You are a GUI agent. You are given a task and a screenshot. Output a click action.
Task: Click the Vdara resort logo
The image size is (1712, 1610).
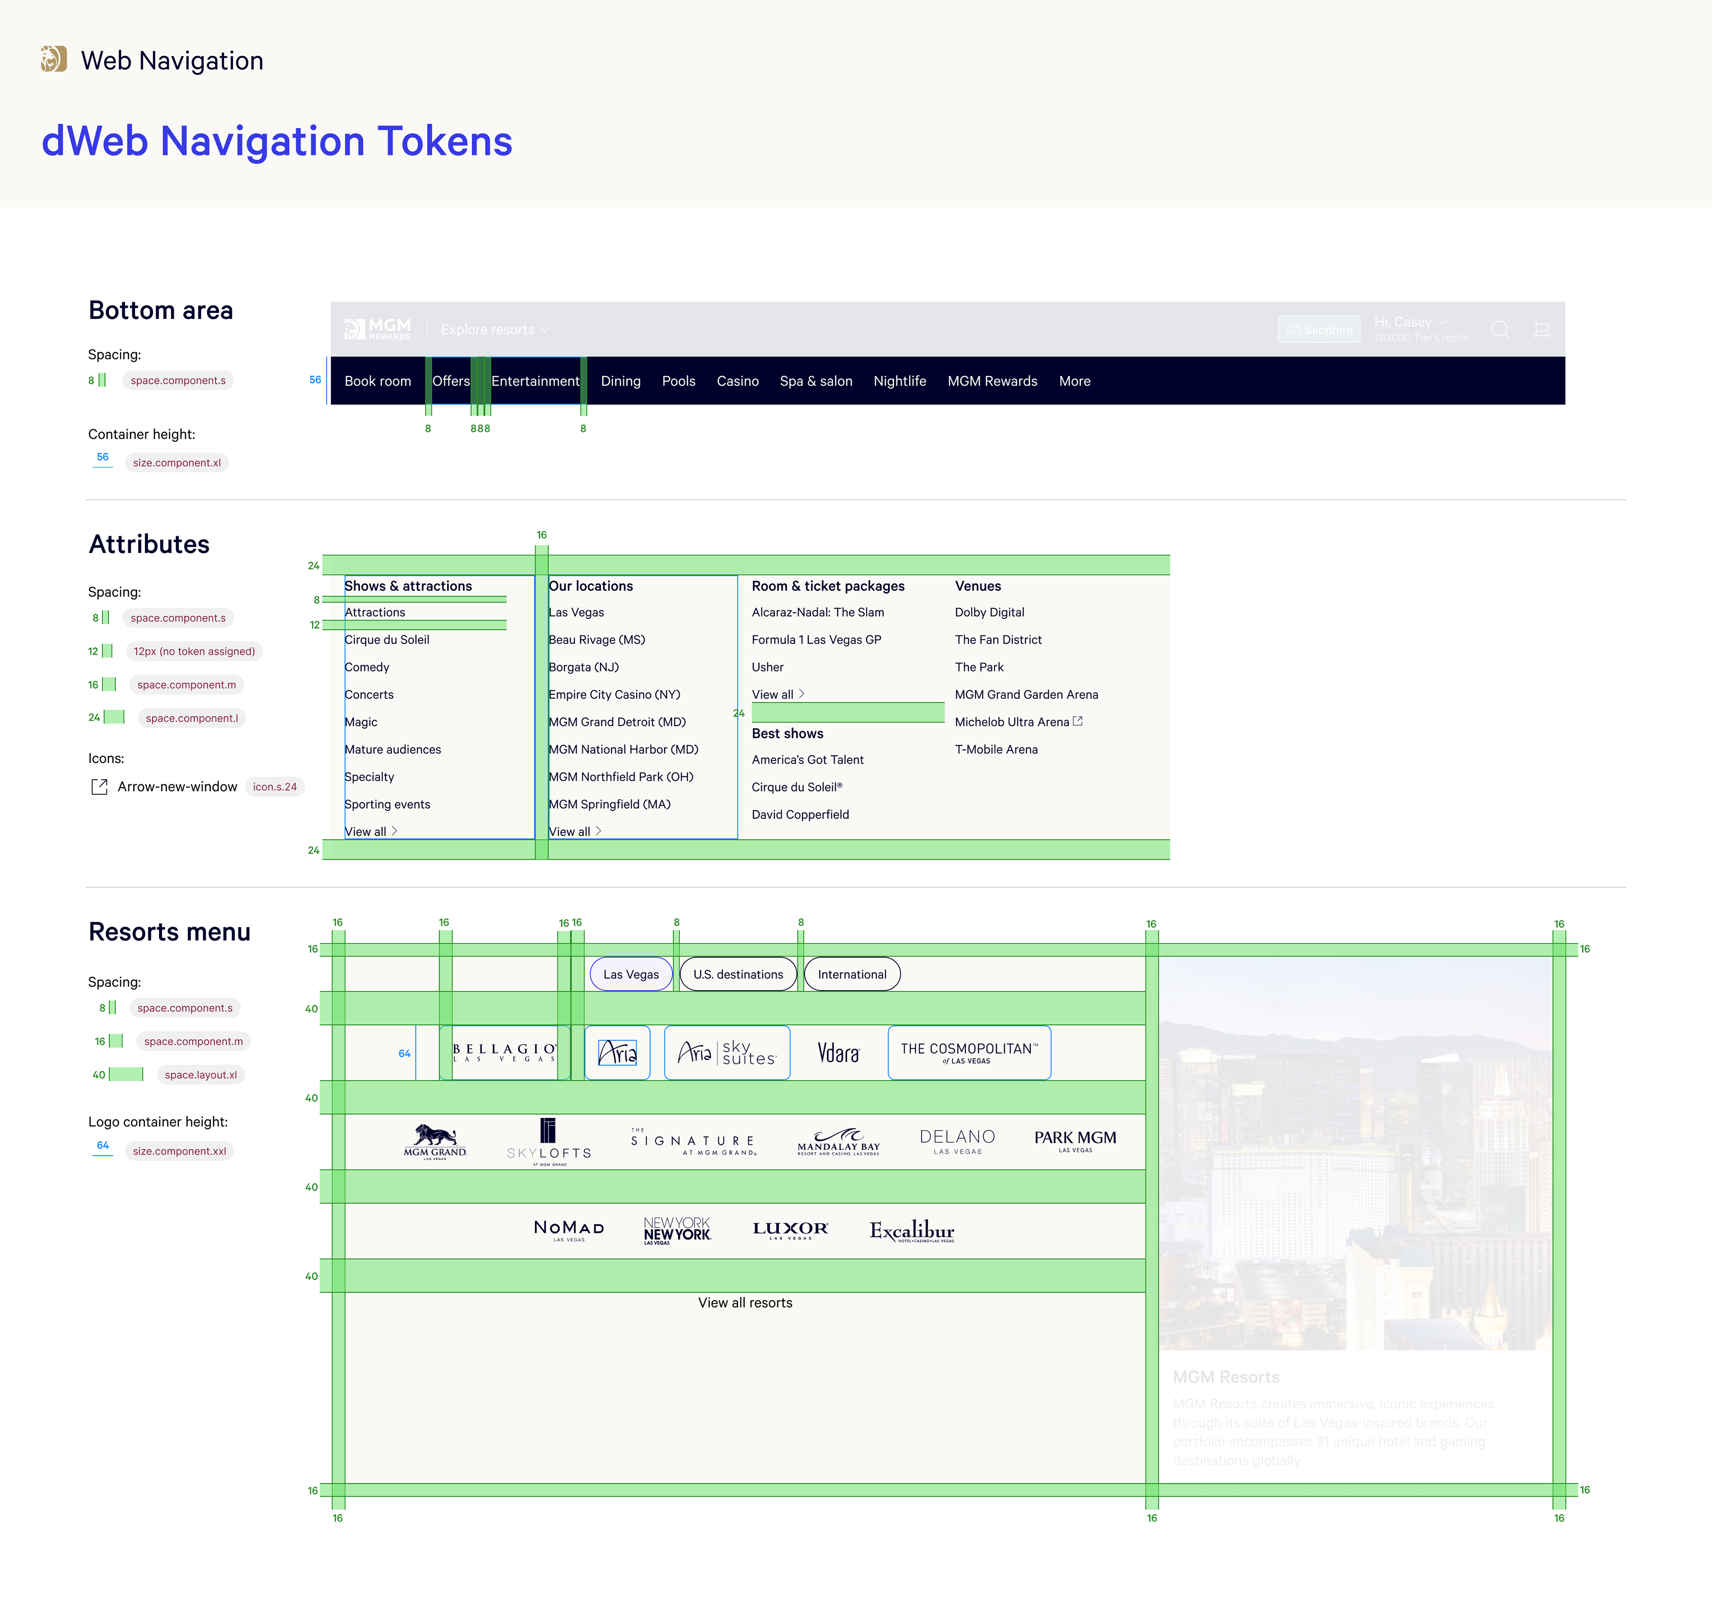839,1053
